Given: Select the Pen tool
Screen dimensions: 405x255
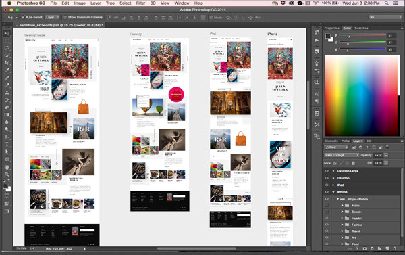Looking at the screenshot, I should point(7,137).
